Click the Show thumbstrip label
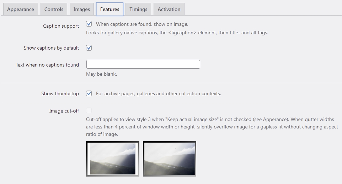The height and width of the screenshot is (184, 342). coord(60,93)
